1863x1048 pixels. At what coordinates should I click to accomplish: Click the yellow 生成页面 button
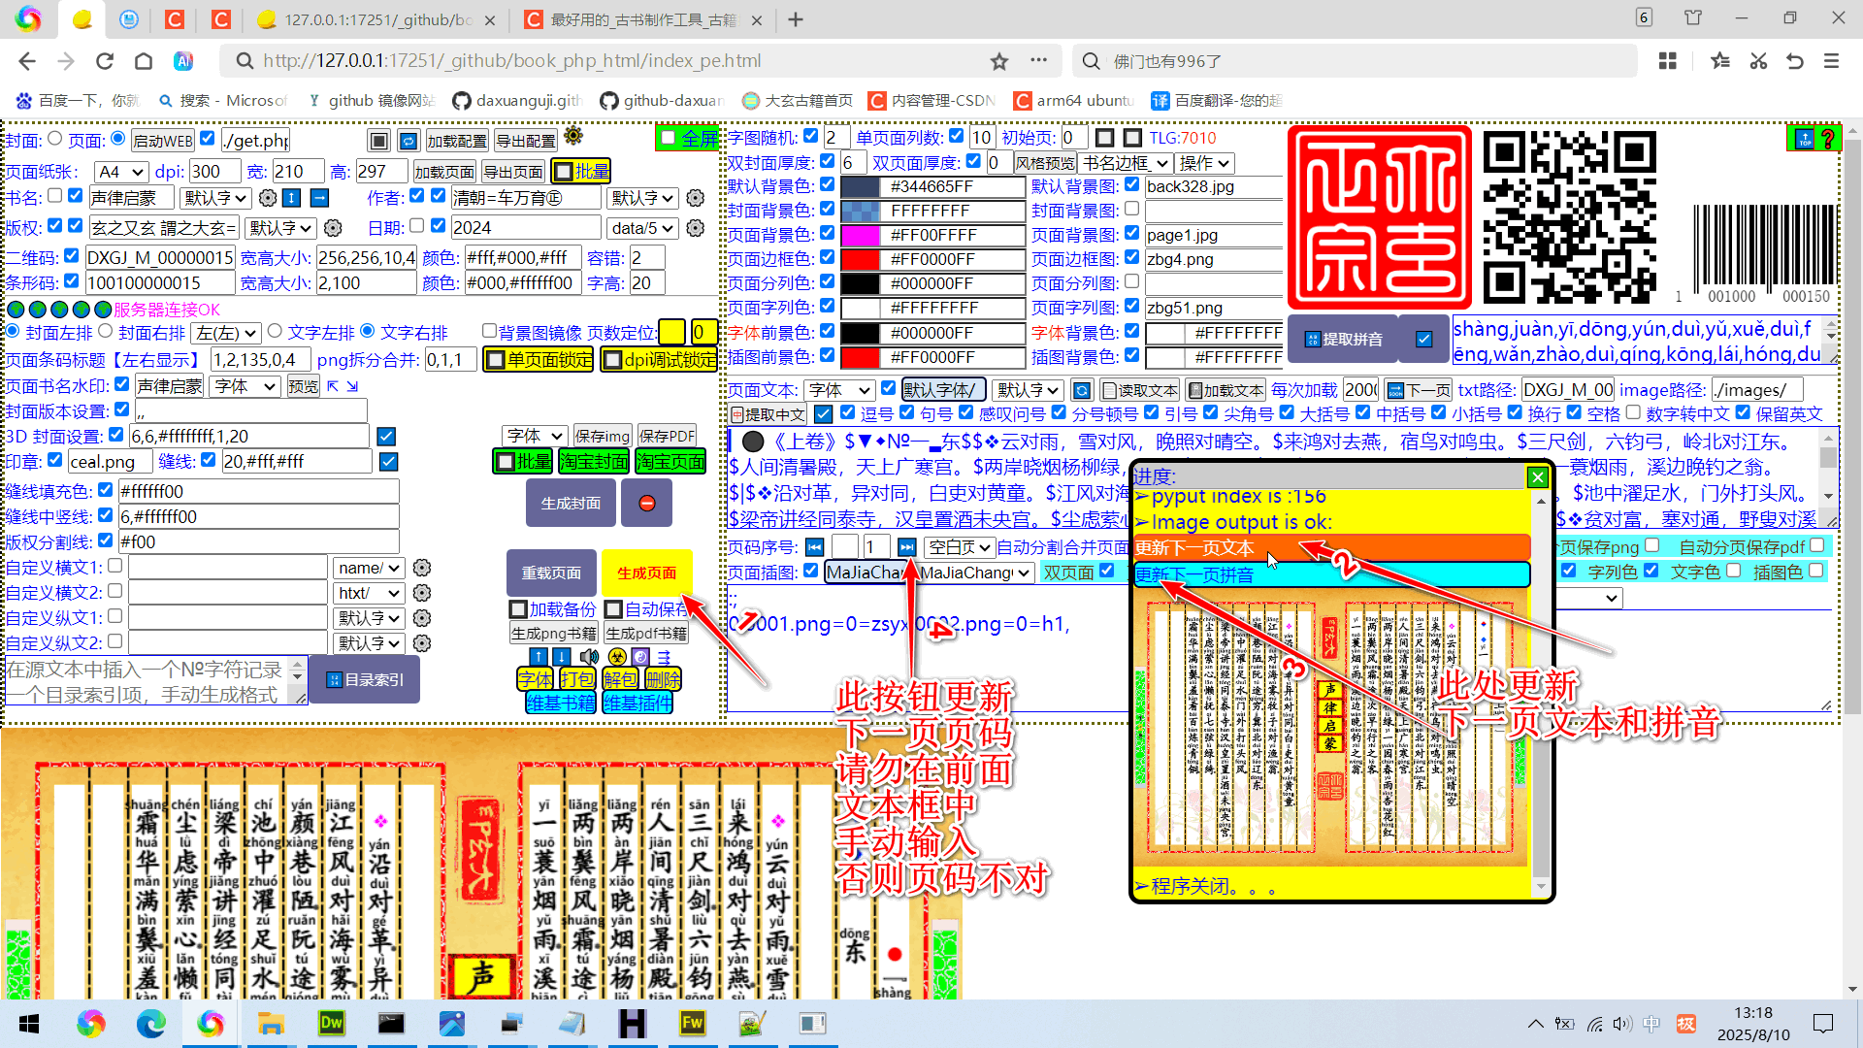646,573
